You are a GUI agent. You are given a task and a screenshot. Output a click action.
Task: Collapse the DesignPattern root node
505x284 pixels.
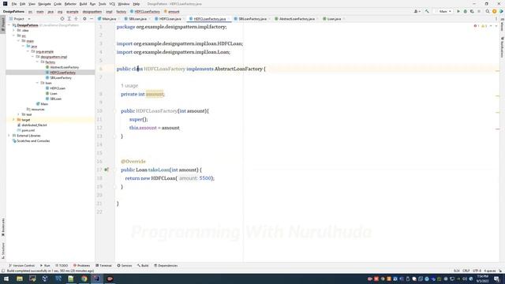9,25
